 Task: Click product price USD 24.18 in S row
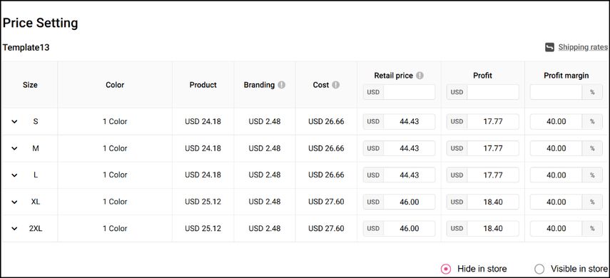pyautogui.click(x=203, y=122)
